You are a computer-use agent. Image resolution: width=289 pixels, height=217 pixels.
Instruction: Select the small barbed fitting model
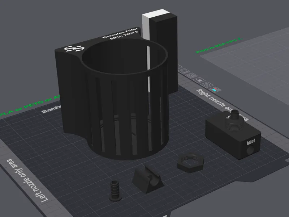pyautogui.click(x=115, y=191)
